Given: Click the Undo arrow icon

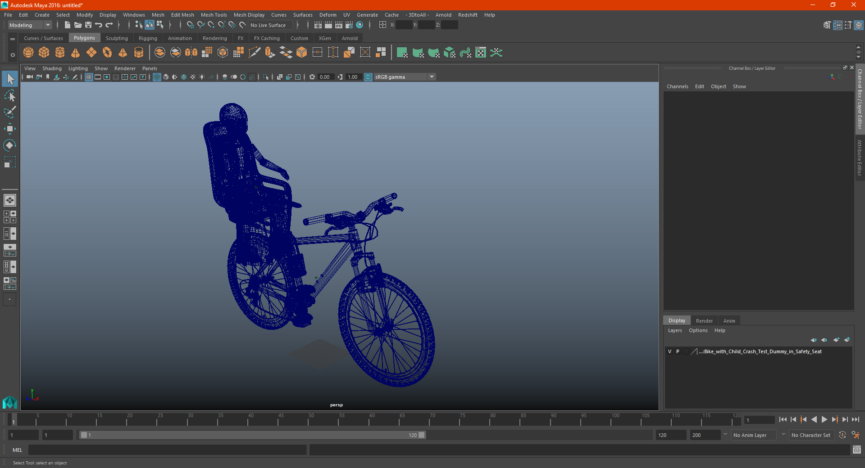Looking at the screenshot, I should point(99,25).
